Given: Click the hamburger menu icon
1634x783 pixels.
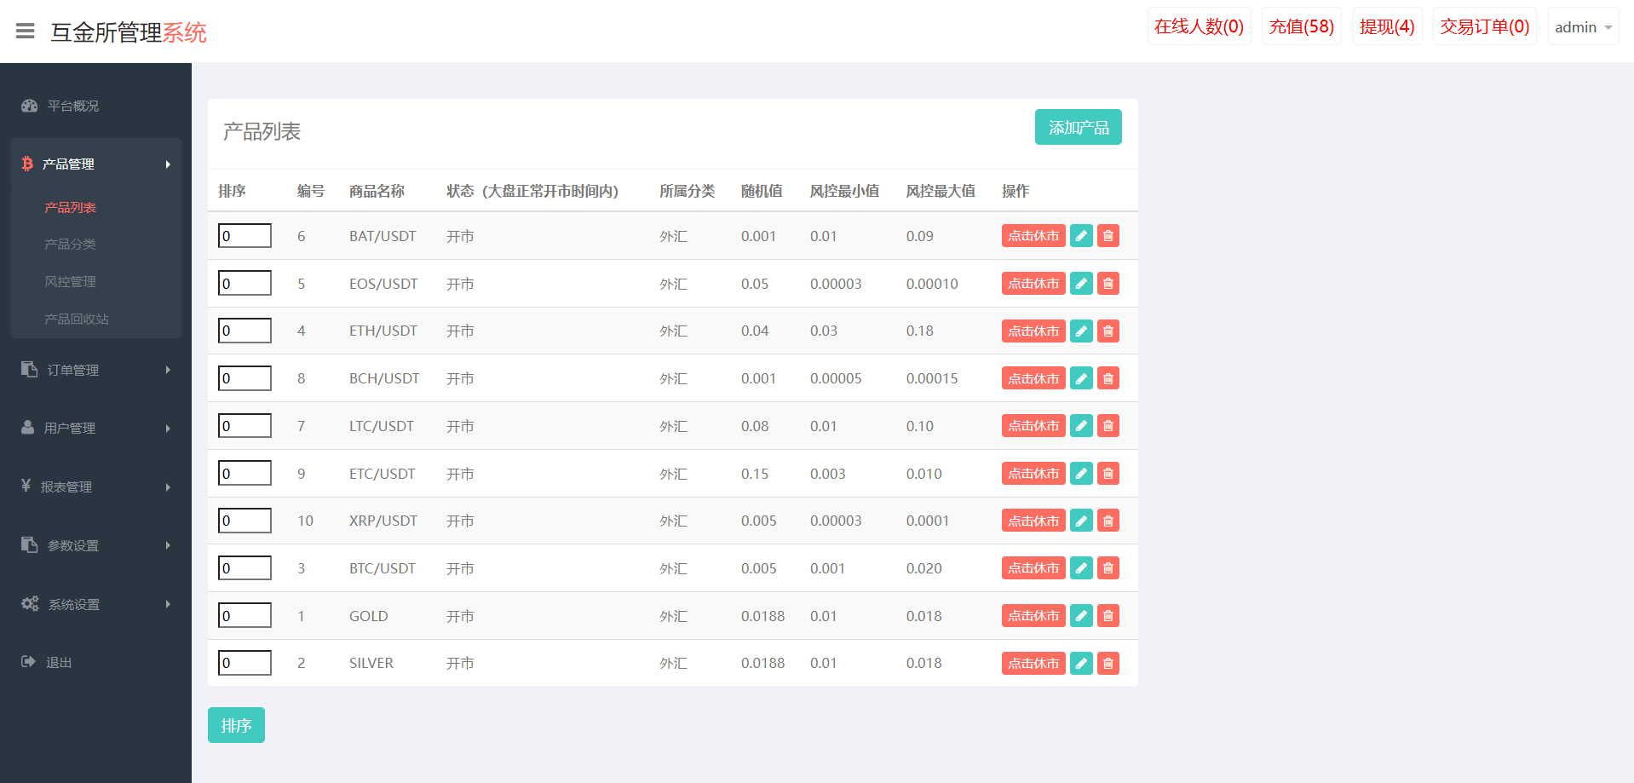Looking at the screenshot, I should [x=26, y=32].
